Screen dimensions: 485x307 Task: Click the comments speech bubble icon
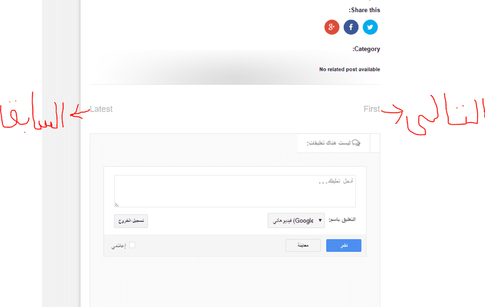point(356,143)
